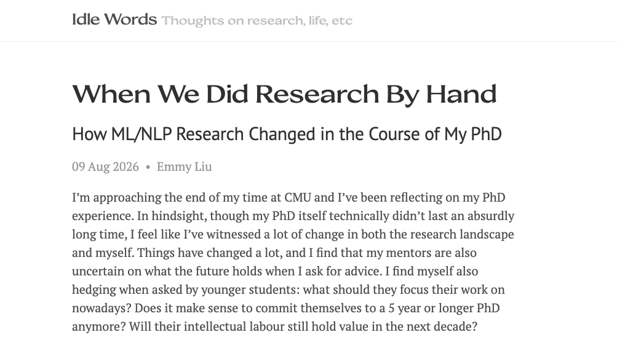617x351 pixels.
Task: Click the subtitle starting 'How ML/NLP Research Changed'
Action: click(287, 134)
